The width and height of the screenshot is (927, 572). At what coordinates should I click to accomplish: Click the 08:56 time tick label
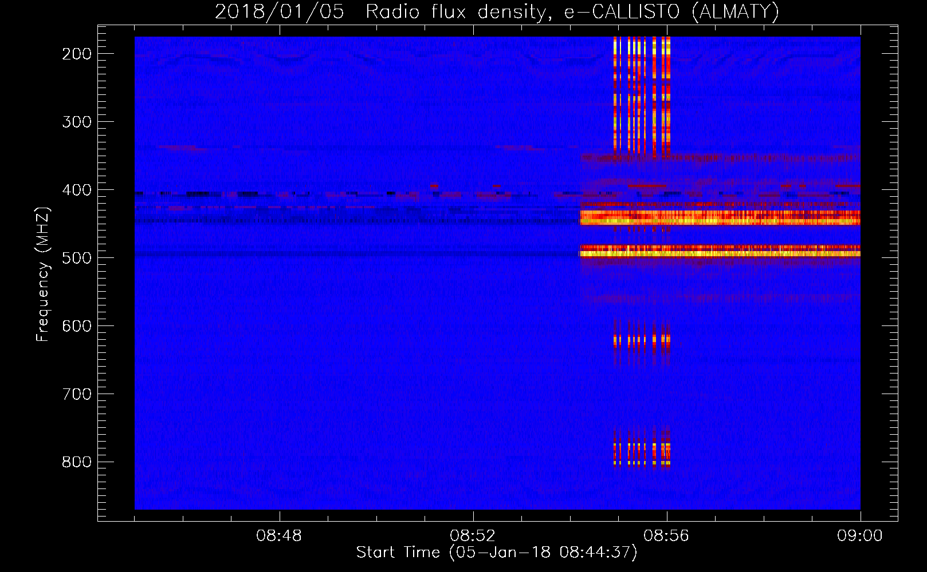coord(666,536)
